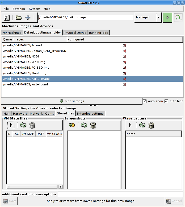Open the Qemu settings tab
The image size is (185, 207).
point(50,114)
